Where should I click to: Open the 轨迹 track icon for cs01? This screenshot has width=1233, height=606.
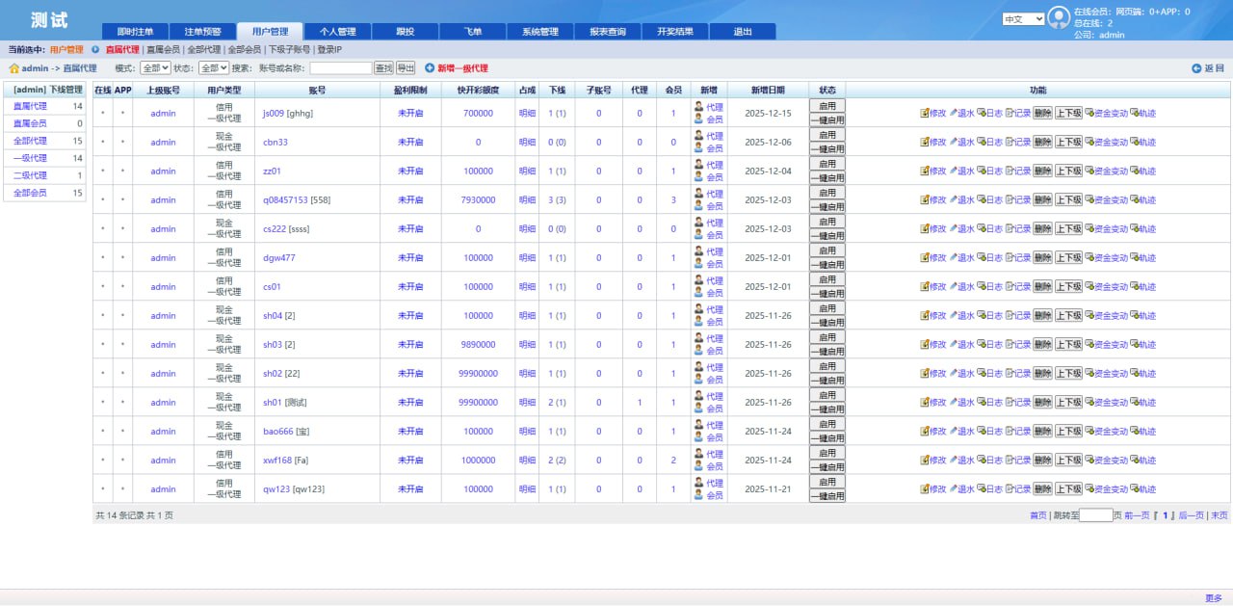(x=1134, y=287)
